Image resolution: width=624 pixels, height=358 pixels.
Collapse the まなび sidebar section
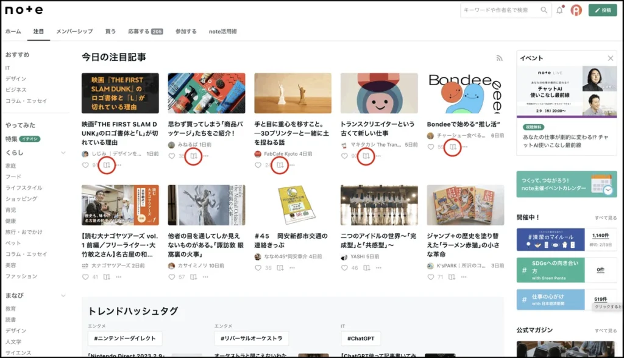tap(63, 295)
